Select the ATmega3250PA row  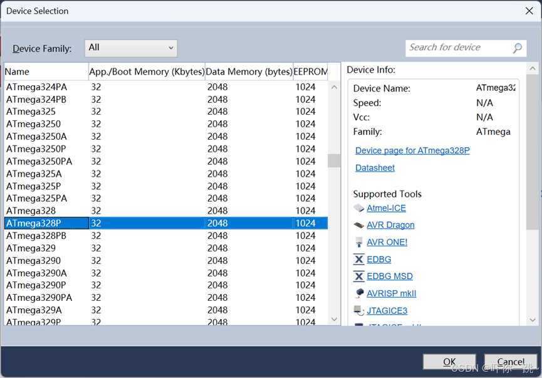[x=166, y=161]
